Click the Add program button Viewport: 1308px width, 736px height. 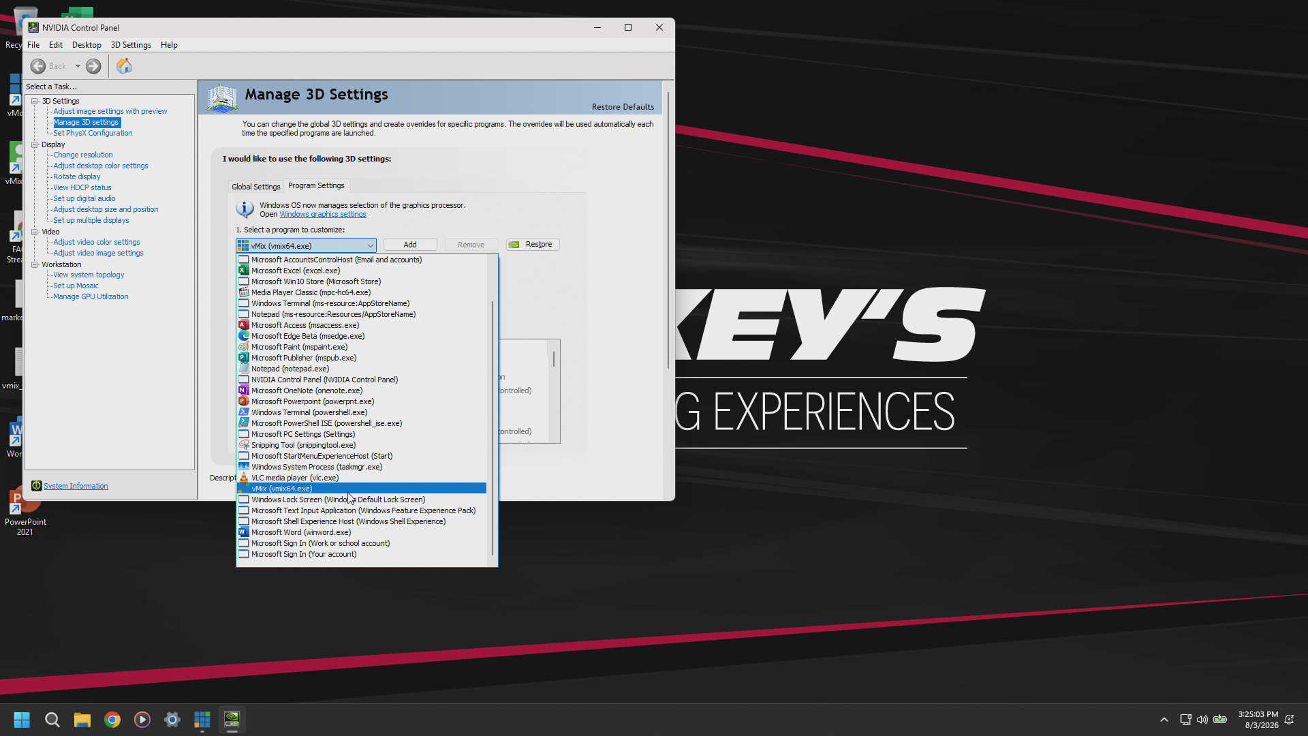pyautogui.click(x=410, y=245)
